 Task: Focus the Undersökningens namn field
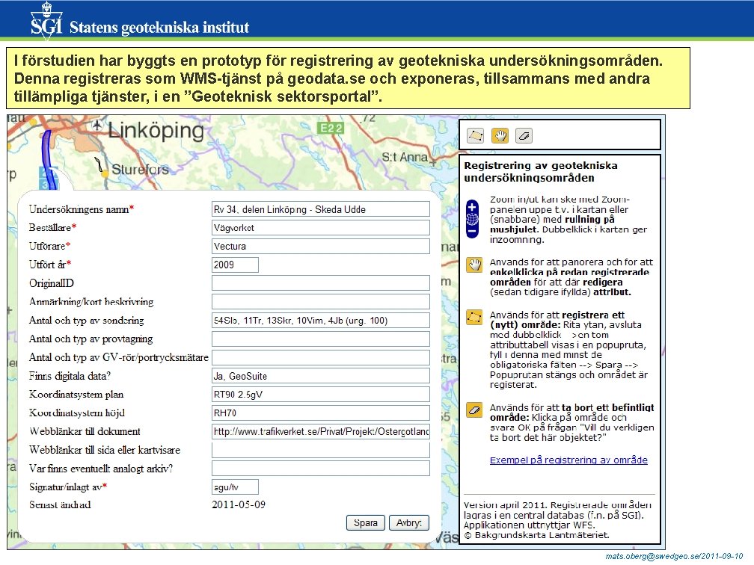click(x=321, y=209)
